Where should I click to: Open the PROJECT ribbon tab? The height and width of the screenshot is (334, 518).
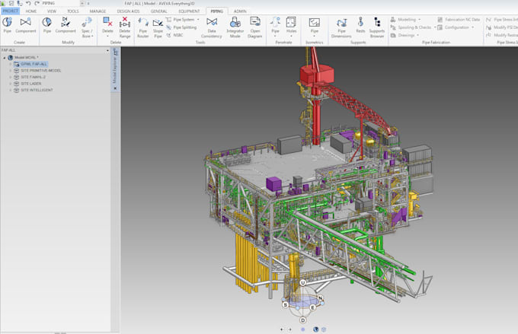[x=10, y=11]
